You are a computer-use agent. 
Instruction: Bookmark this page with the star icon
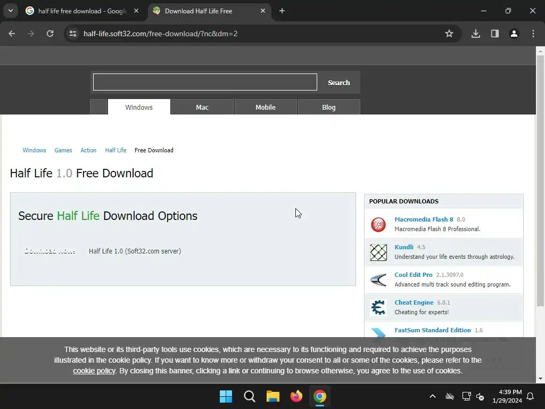coord(449,34)
